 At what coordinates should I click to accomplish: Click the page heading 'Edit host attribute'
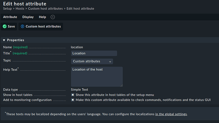click(x=24, y=3)
